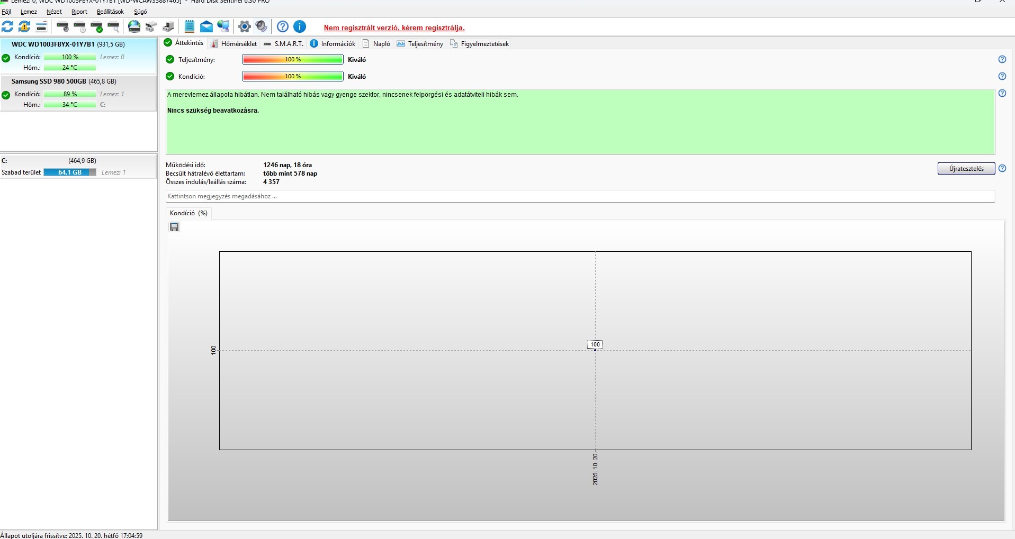Click the green check on the WDC disk entry

6,58
